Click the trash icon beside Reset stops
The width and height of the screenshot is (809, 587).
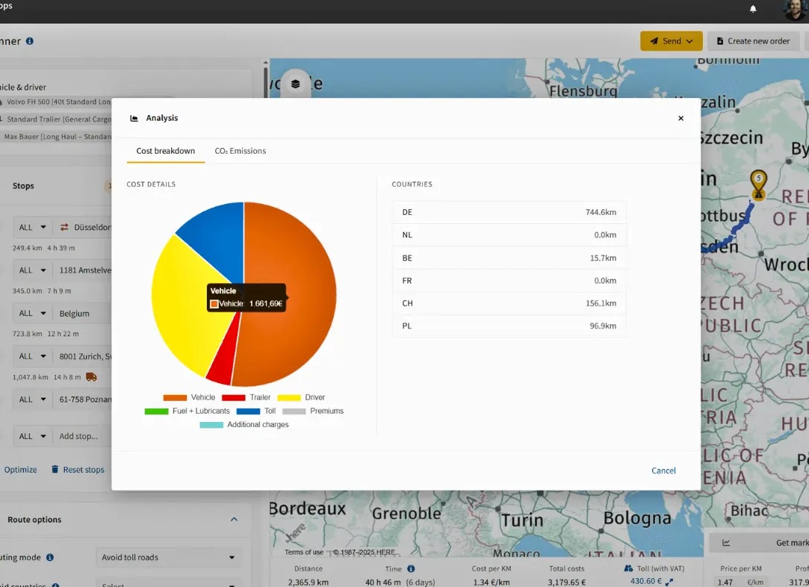pyautogui.click(x=55, y=470)
